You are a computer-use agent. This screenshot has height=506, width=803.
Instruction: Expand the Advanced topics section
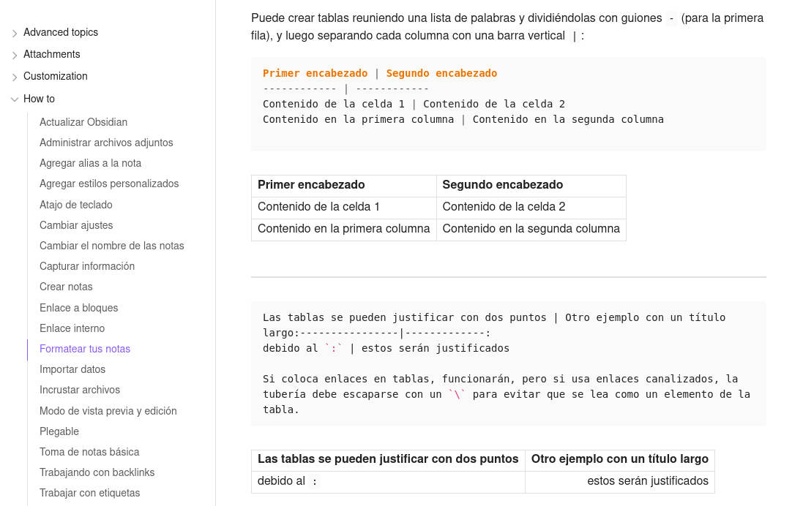click(61, 32)
